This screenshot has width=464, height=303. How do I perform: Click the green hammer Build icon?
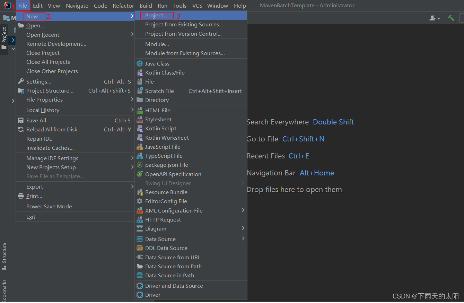[451, 18]
